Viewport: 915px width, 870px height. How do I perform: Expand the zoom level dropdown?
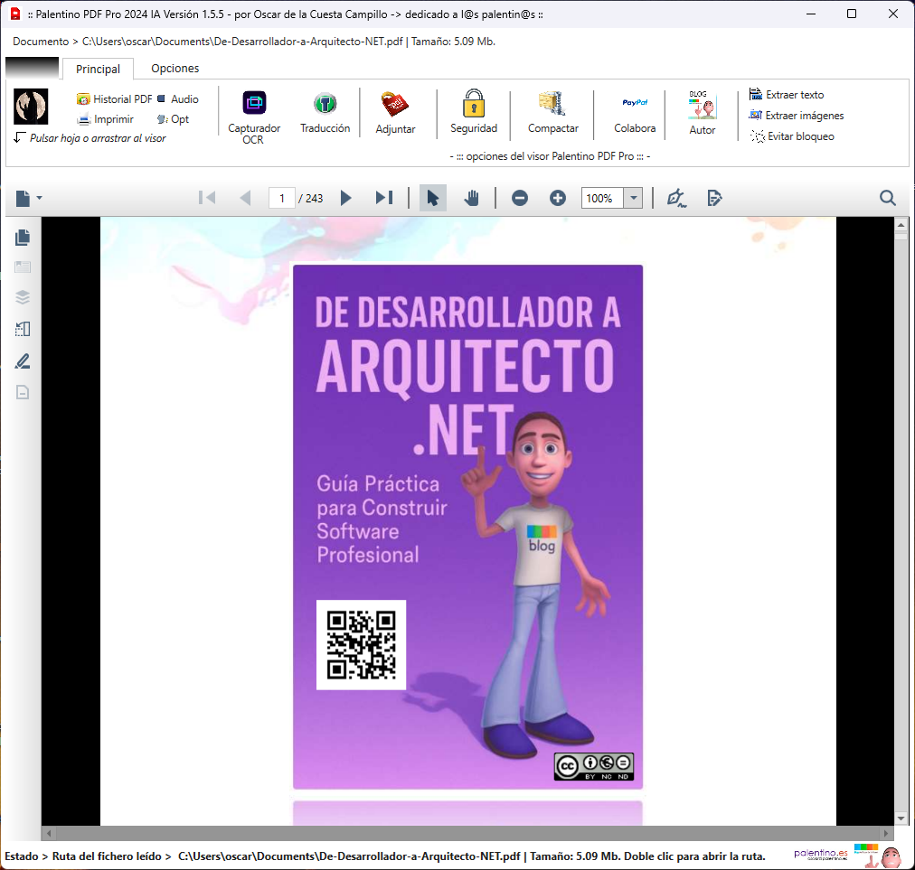point(634,198)
